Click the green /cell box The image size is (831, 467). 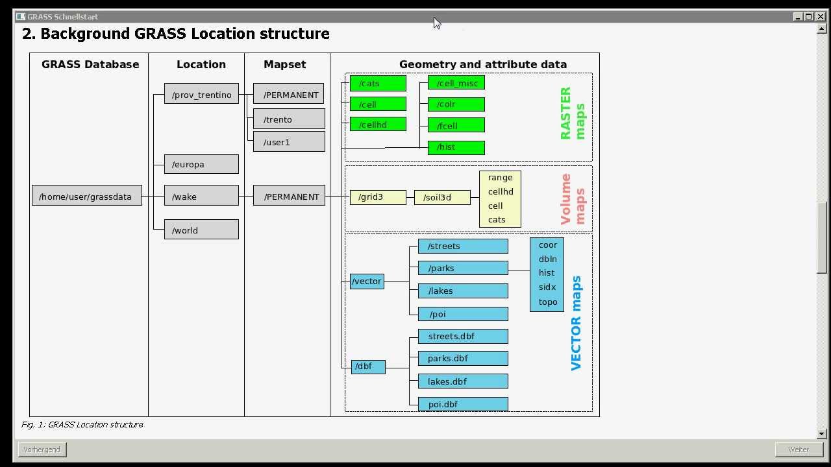tap(378, 104)
